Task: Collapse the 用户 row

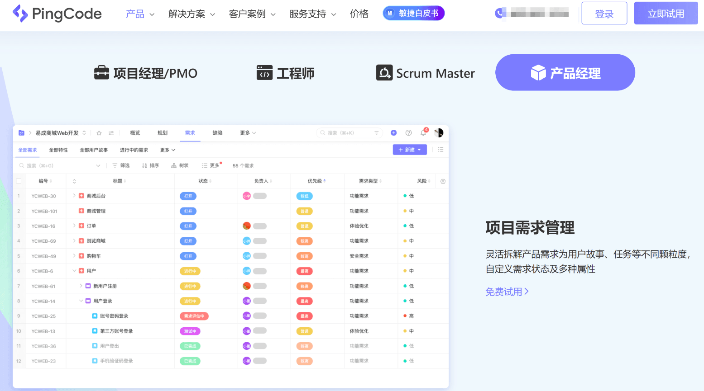Action: pos(74,271)
